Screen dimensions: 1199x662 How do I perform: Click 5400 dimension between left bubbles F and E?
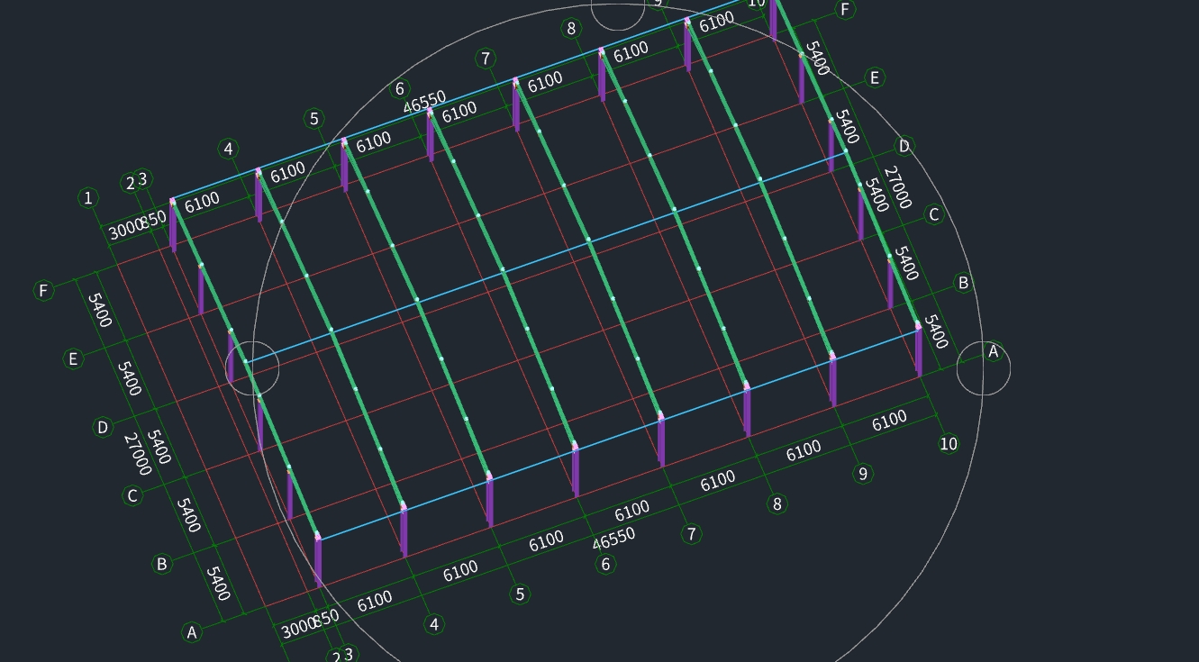[100, 310]
